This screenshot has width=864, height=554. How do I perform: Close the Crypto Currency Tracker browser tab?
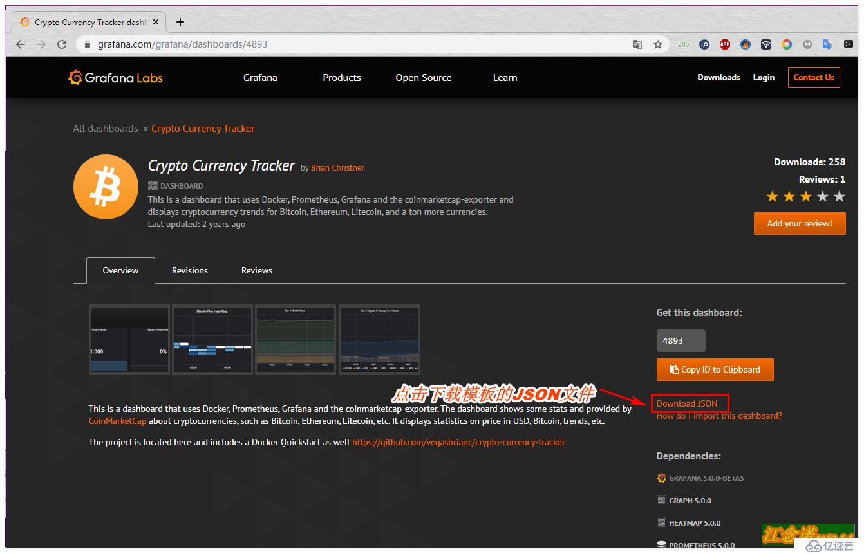click(x=156, y=22)
